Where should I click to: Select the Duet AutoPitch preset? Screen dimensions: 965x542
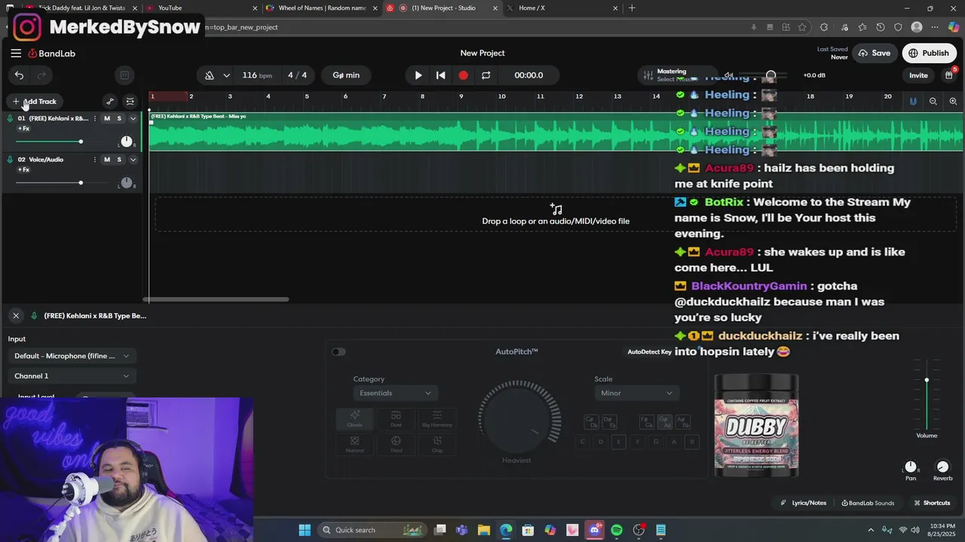396,419
